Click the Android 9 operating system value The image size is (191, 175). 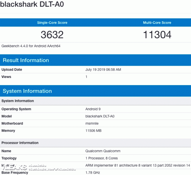pos(93,109)
